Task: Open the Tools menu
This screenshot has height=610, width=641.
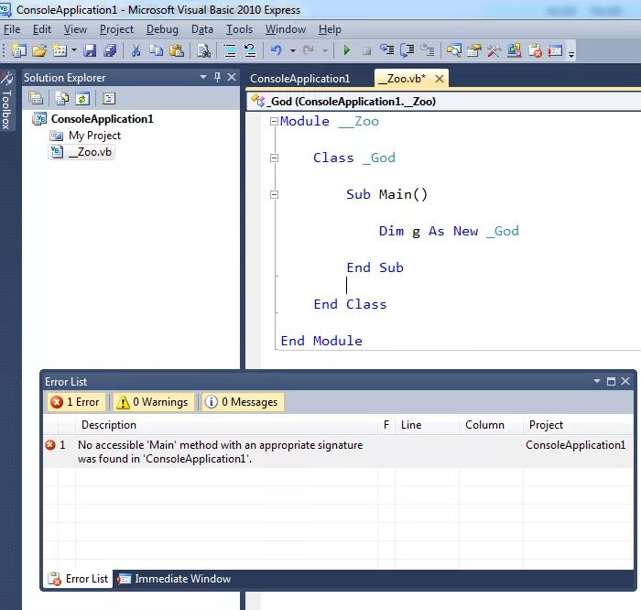Action: tap(240, 29)
